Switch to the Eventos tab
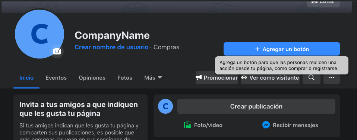This screenshot has width=357, height=140. click(56, 78)
